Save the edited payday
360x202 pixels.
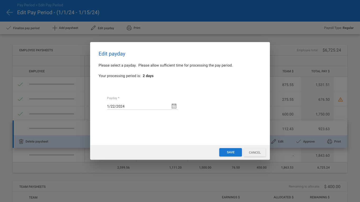[x=231, y=152]
